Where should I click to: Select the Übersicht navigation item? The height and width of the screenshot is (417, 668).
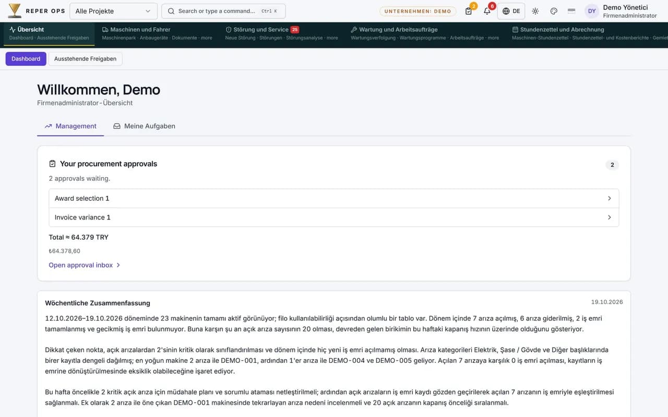[49, 33]
